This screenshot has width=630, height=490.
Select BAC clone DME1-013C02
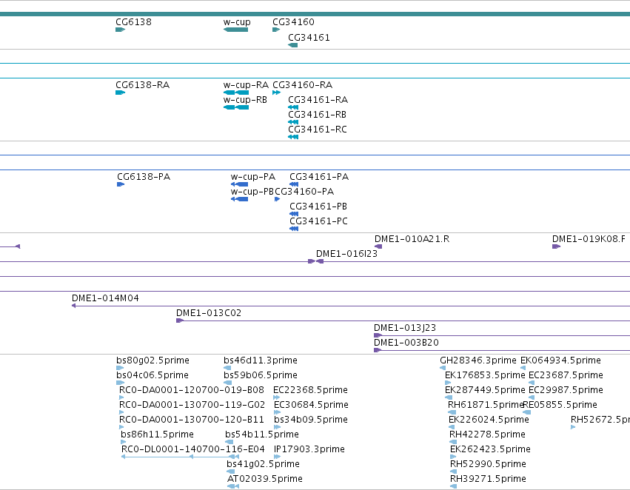pyautogui.click(x=209, y=313)
